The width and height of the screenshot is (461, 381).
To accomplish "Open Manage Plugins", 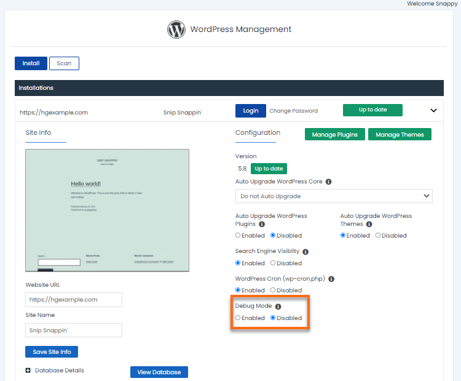I will click(x=334, y=134).
